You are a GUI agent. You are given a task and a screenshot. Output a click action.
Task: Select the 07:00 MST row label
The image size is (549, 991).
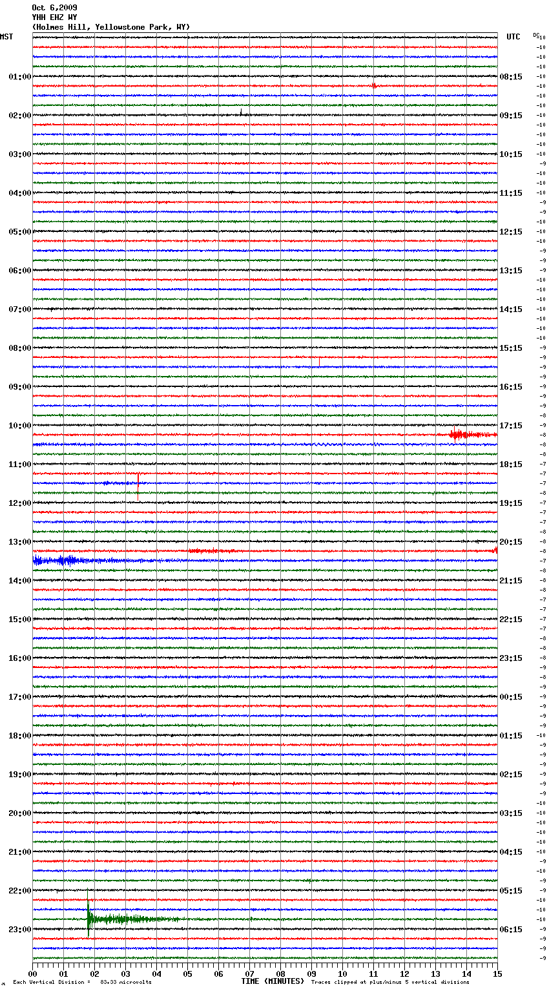(x=20, y=309)
